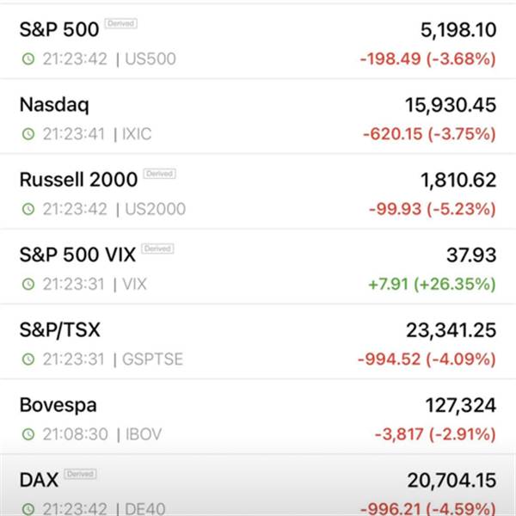Click the clock icon in DAX row
516x516 pixels.
tap(28, 509)
